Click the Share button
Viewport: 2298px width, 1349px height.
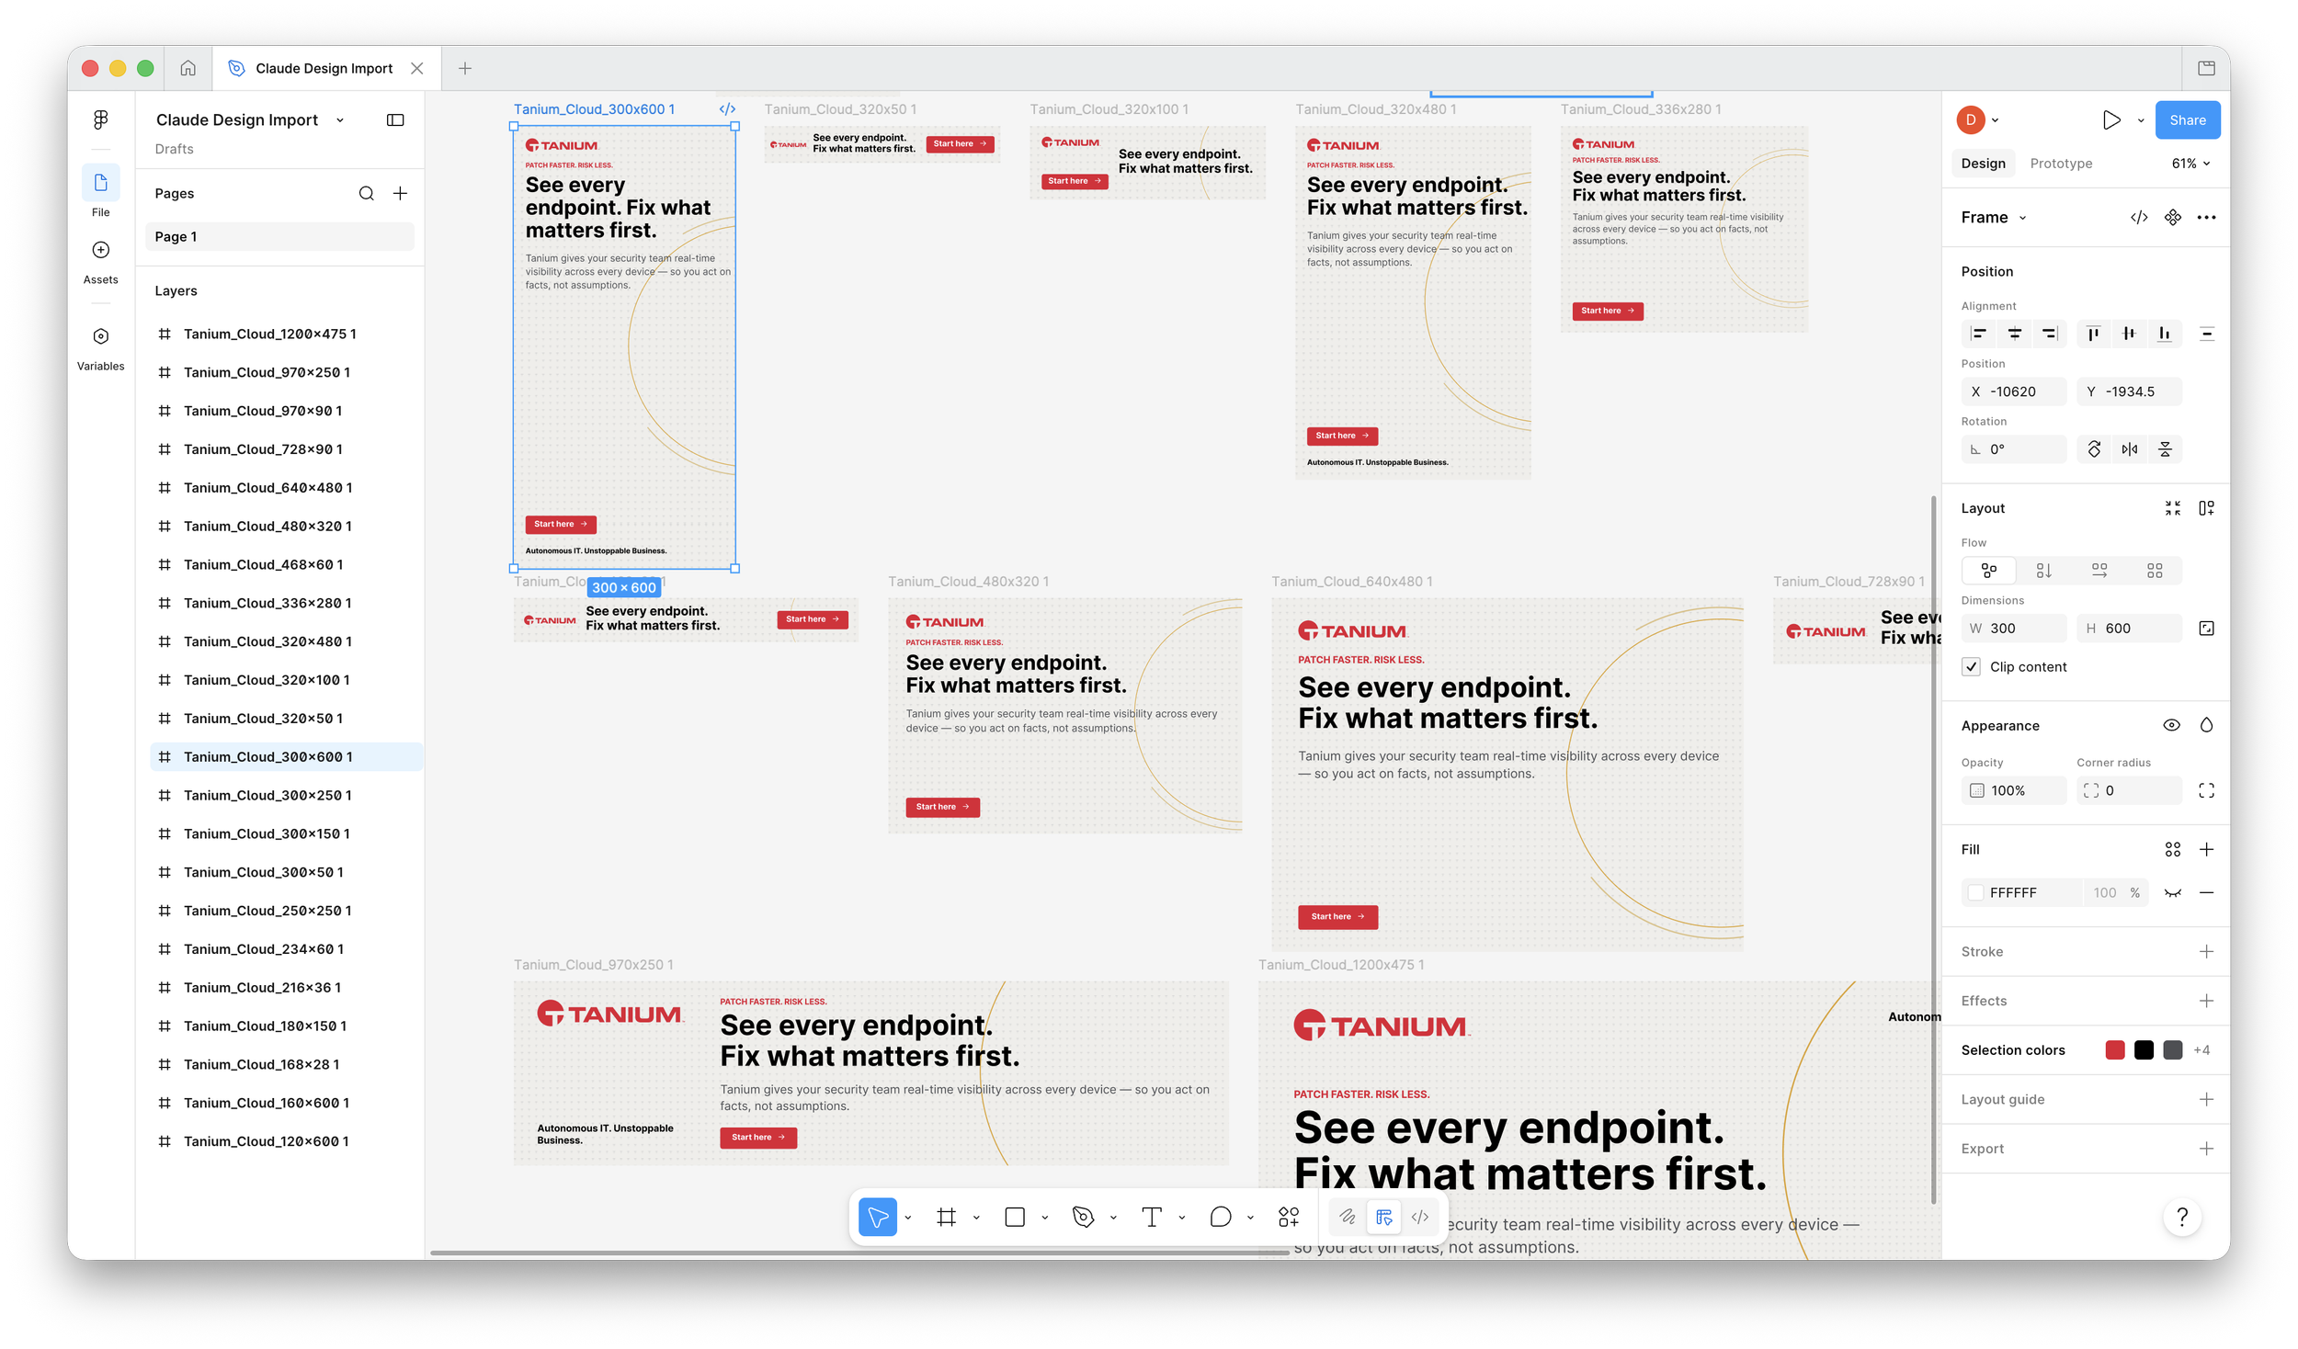(x=2187, y=119)
